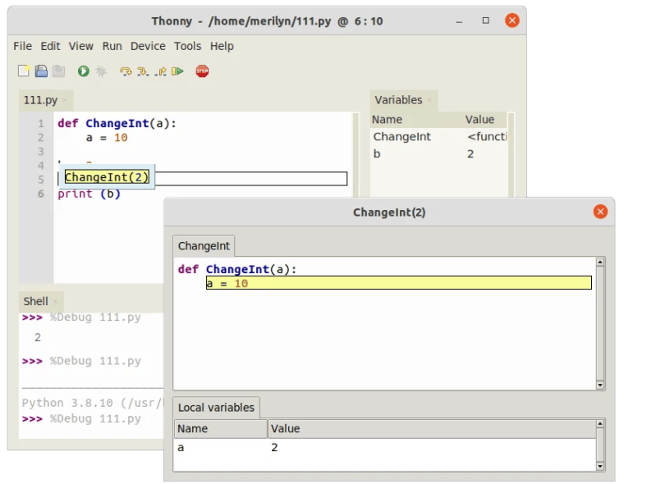The height and width of the screenshot is (484, 656).
Task: Open the File menu
Action: point(23,46)
